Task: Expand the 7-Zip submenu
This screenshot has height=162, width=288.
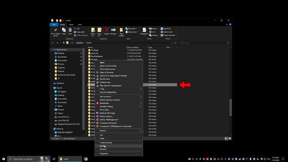Action: 119,89
